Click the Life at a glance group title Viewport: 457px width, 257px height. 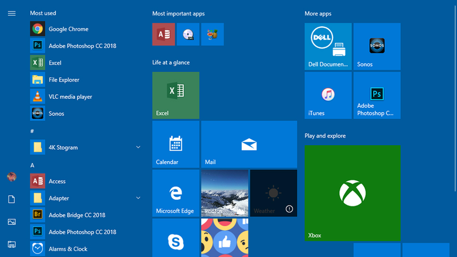point(171,62)
